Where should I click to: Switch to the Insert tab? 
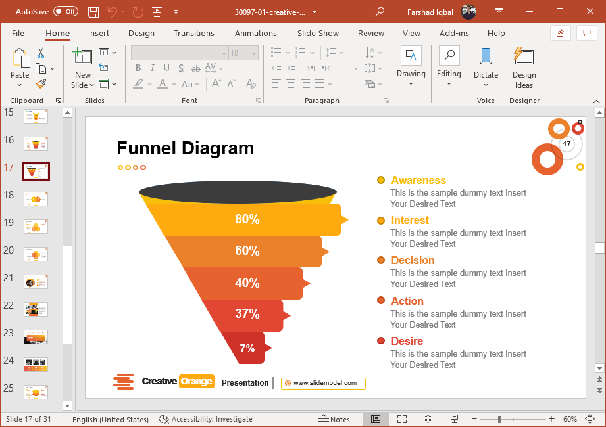(99, 33)
